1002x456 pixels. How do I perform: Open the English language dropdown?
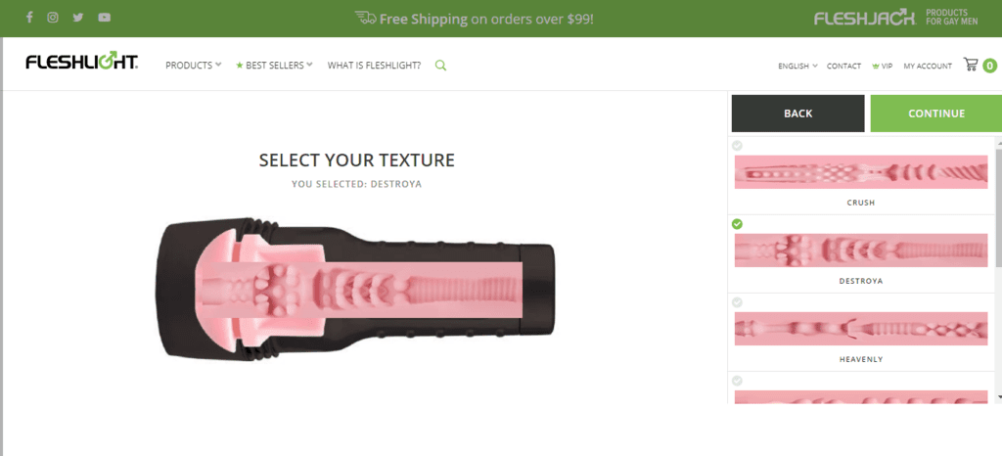coord(797,67)
